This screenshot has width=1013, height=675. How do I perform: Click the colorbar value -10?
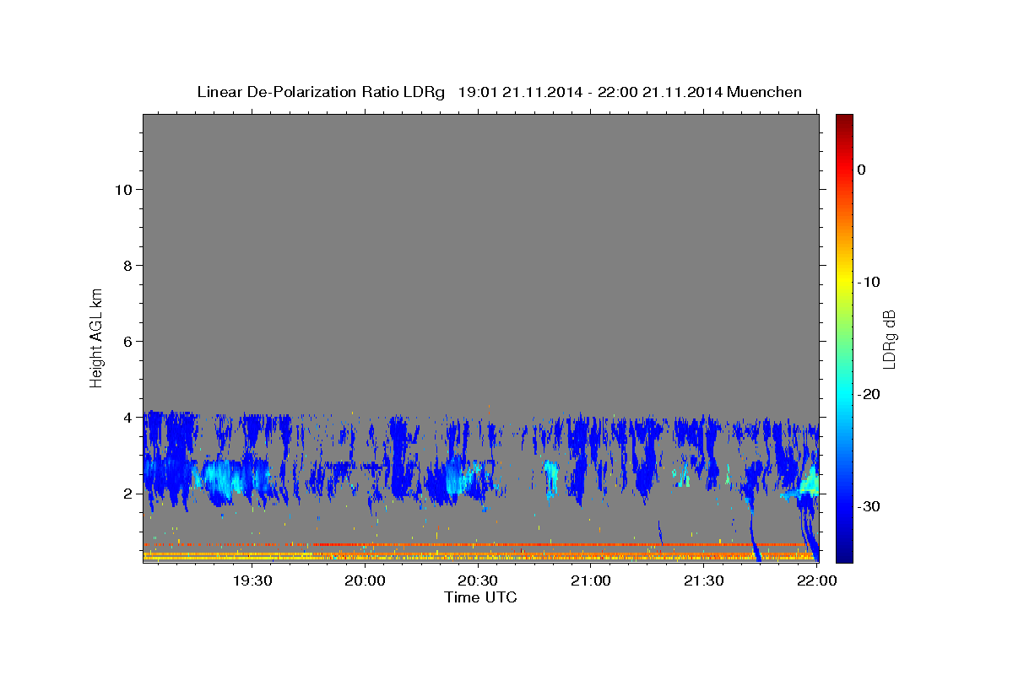tap(868, 282)
